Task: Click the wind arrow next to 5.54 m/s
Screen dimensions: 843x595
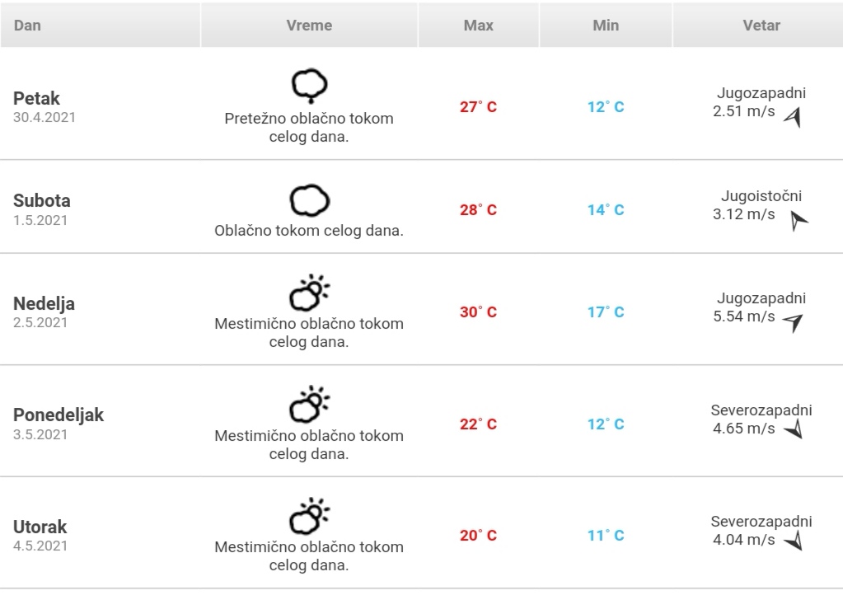Action: [x=793, y=322]
